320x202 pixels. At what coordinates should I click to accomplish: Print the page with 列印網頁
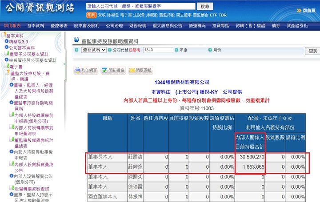[86, 70]
